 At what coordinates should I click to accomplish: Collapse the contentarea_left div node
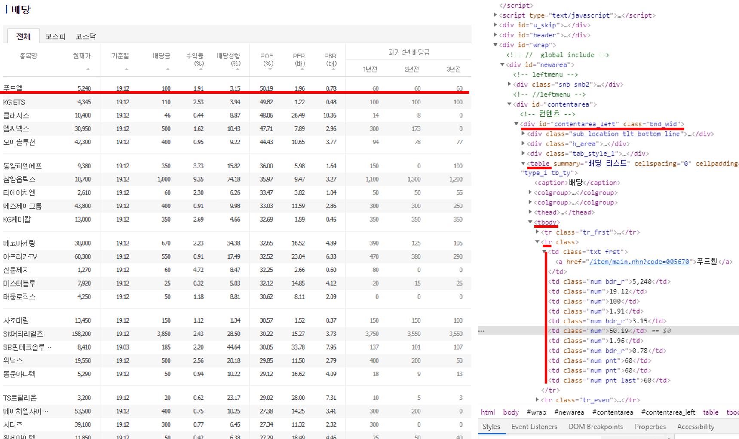click(516, 124)
